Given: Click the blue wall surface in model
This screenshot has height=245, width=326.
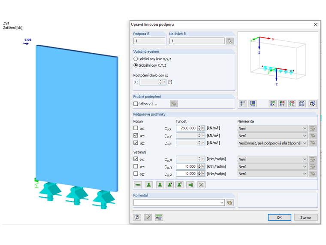Looking at the screenshot, I should (76, 118).
